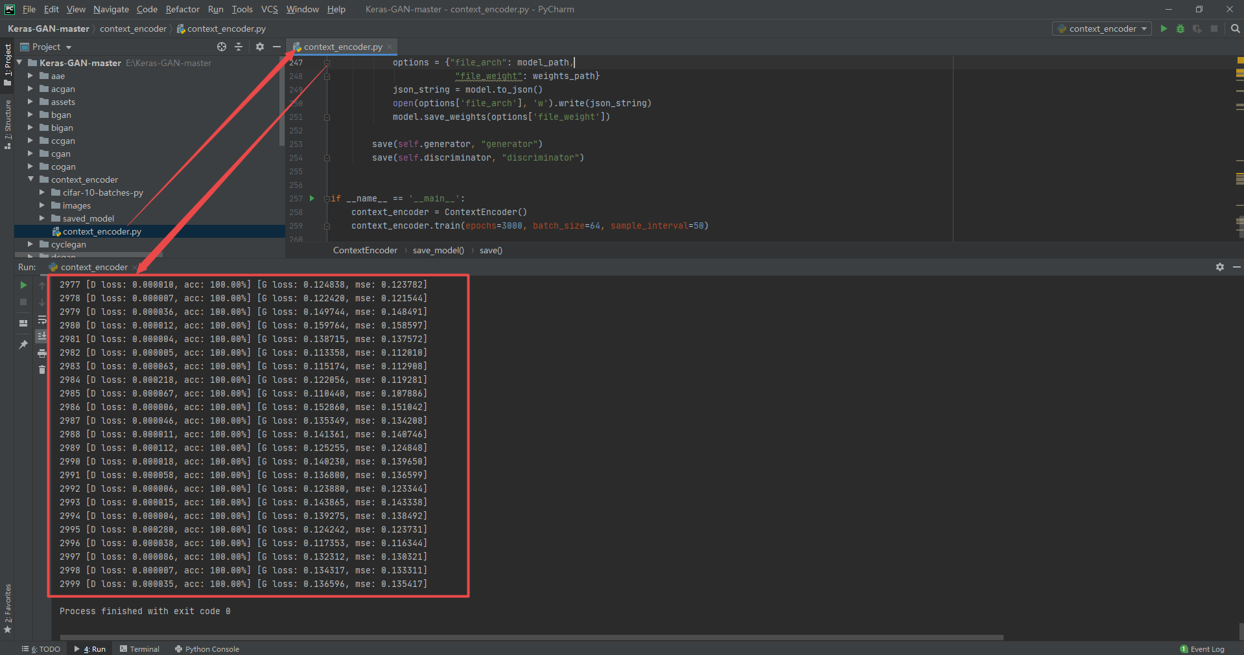Open the TODO tool window

[x=41, y=649]
